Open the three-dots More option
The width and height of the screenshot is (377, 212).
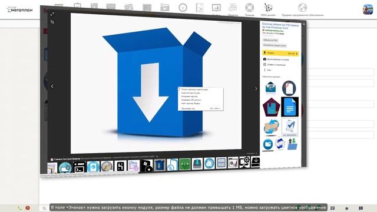click(x=267, y=70)
